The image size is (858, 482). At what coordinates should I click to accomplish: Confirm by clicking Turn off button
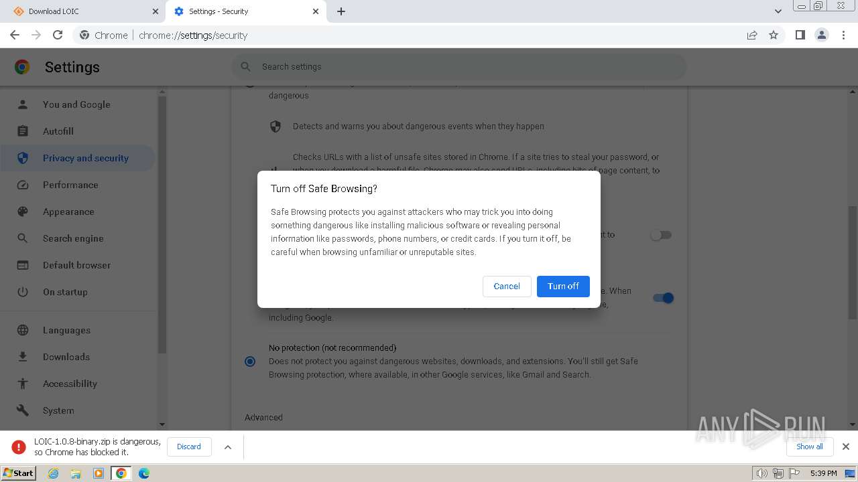(563, 286)
